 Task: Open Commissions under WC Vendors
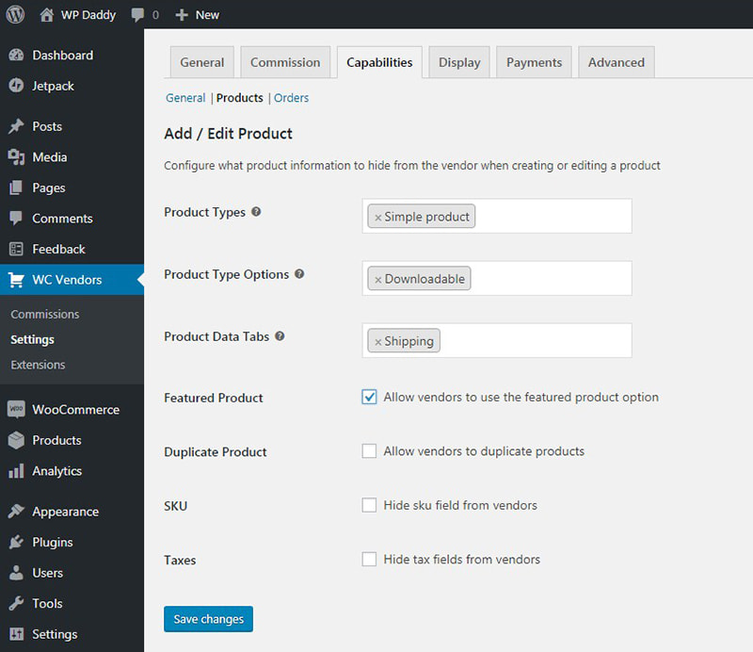(45, 314)
